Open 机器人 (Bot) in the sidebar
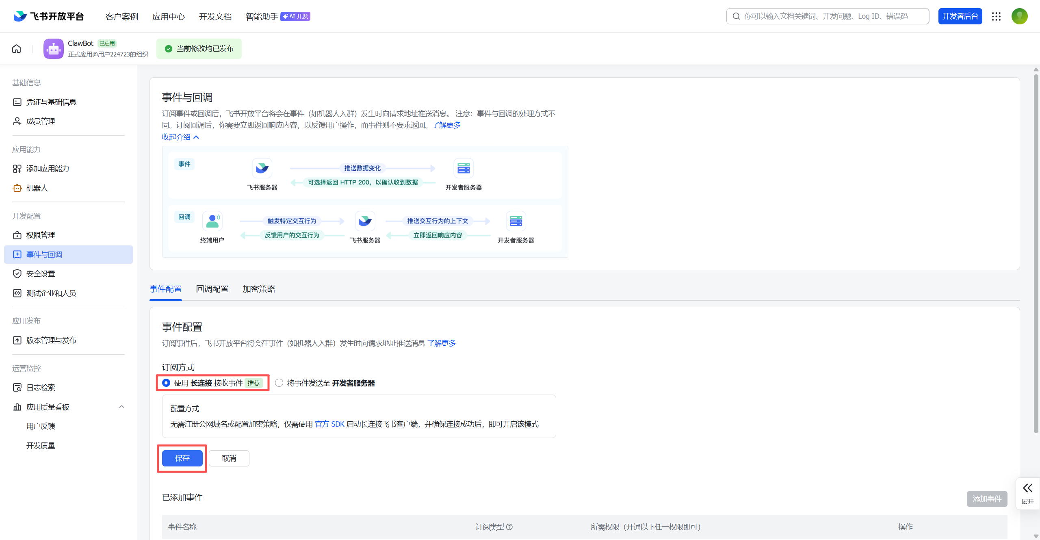This screenshot has width=1040, height=540. click(37, 188)
